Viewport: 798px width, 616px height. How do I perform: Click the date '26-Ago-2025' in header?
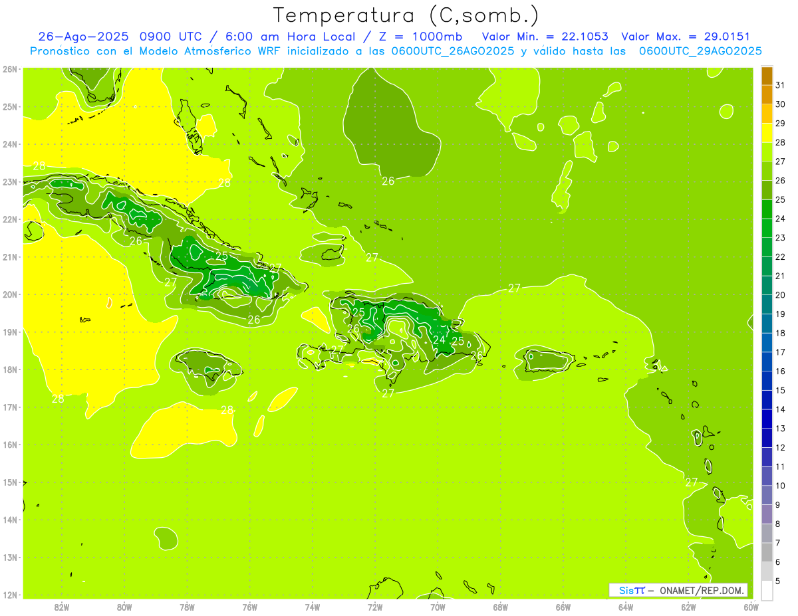click(83, 37)
